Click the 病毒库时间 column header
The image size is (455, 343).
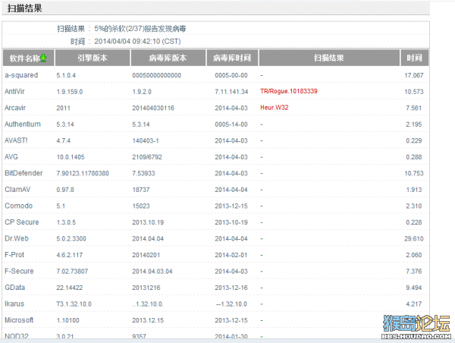point(232,58)
